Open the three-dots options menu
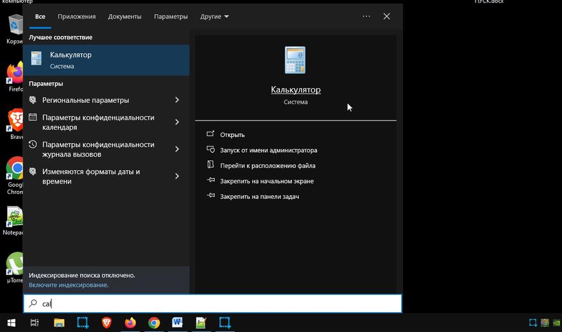 [x=367, y=17]
